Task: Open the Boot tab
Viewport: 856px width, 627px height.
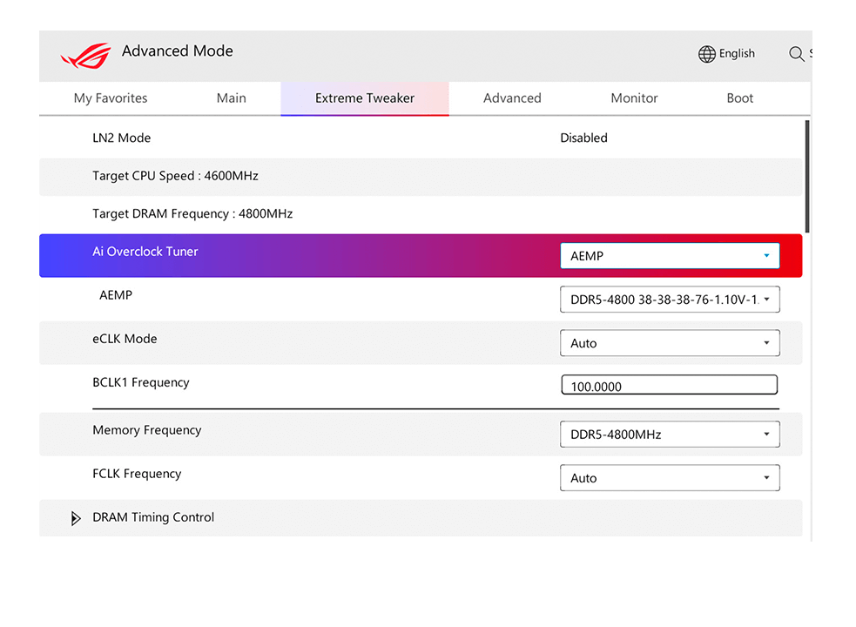Action: (739, 98)
